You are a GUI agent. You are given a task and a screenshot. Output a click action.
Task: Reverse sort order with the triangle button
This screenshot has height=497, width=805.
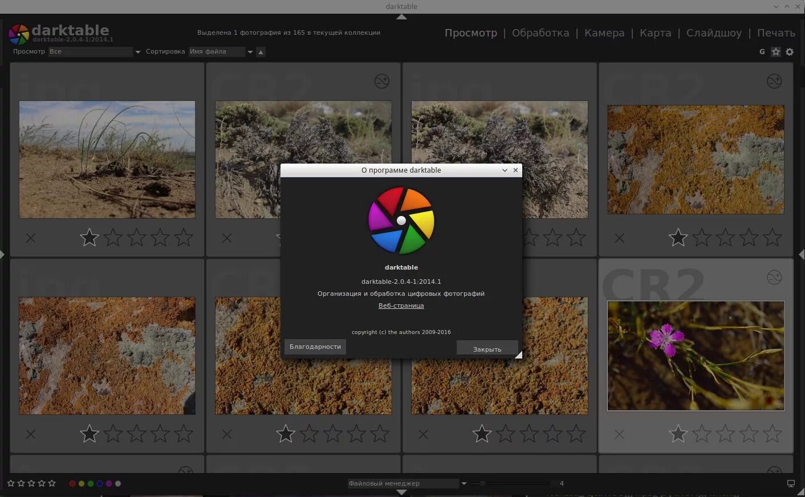[x=261, y=52]
